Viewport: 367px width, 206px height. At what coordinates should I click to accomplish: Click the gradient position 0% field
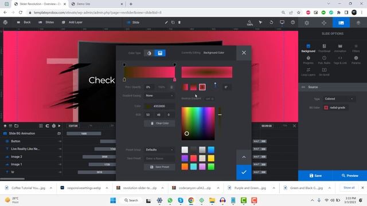(x=149, y=87)
